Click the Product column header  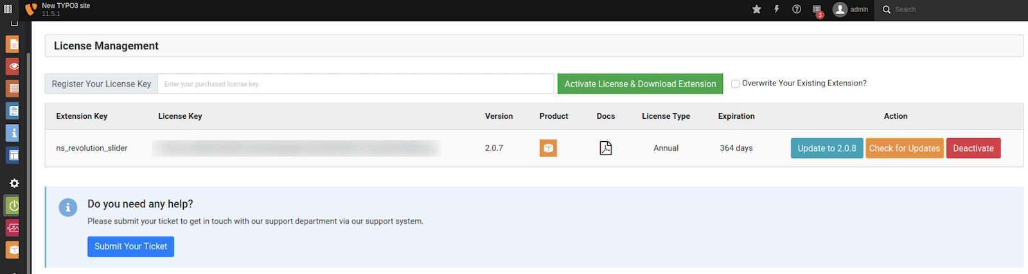[554, 116]
